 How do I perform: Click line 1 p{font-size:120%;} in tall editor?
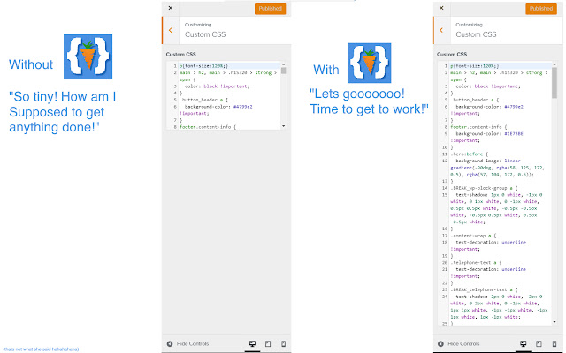[x=474, y=66]
